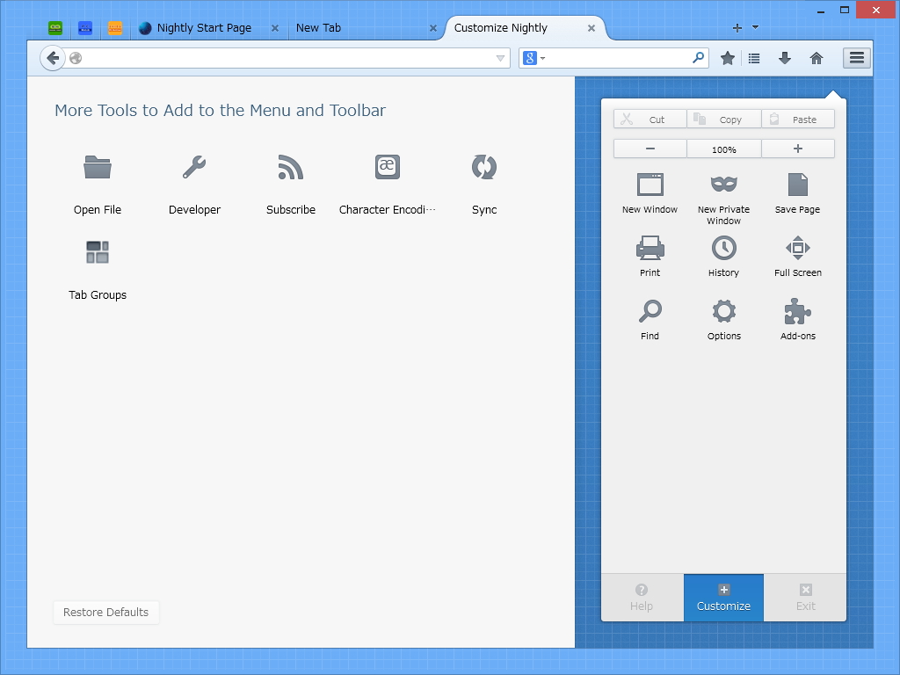Expand the list all tabs dropdown

point(755,27)
